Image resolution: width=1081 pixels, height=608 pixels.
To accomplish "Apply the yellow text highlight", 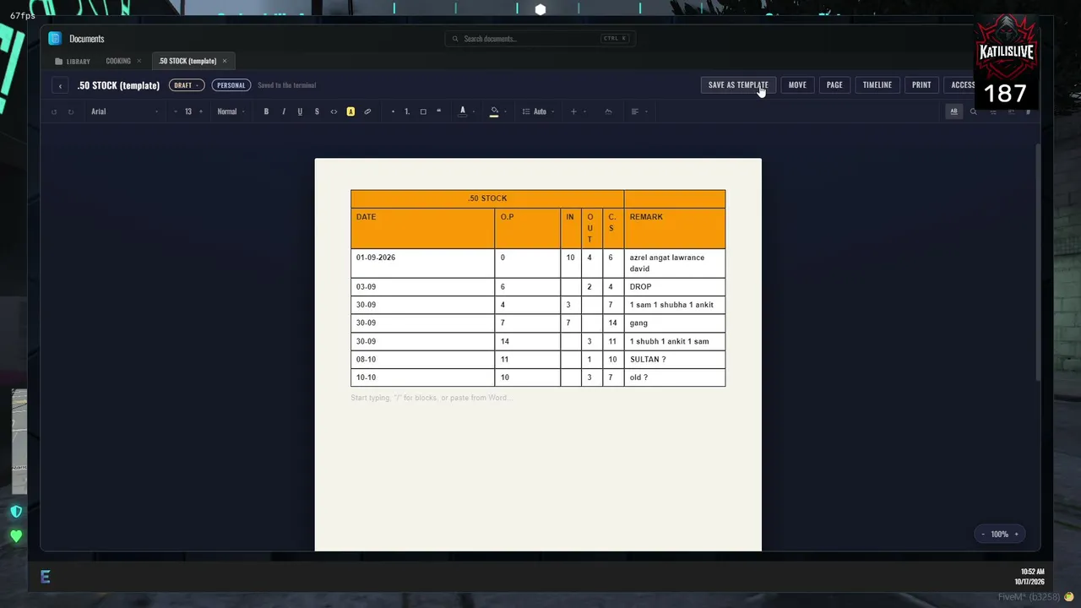I will click(x=350, y=111).
